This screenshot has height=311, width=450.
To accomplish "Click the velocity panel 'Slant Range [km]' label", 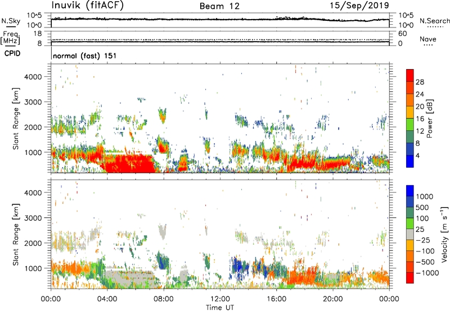I will (16, 235).
